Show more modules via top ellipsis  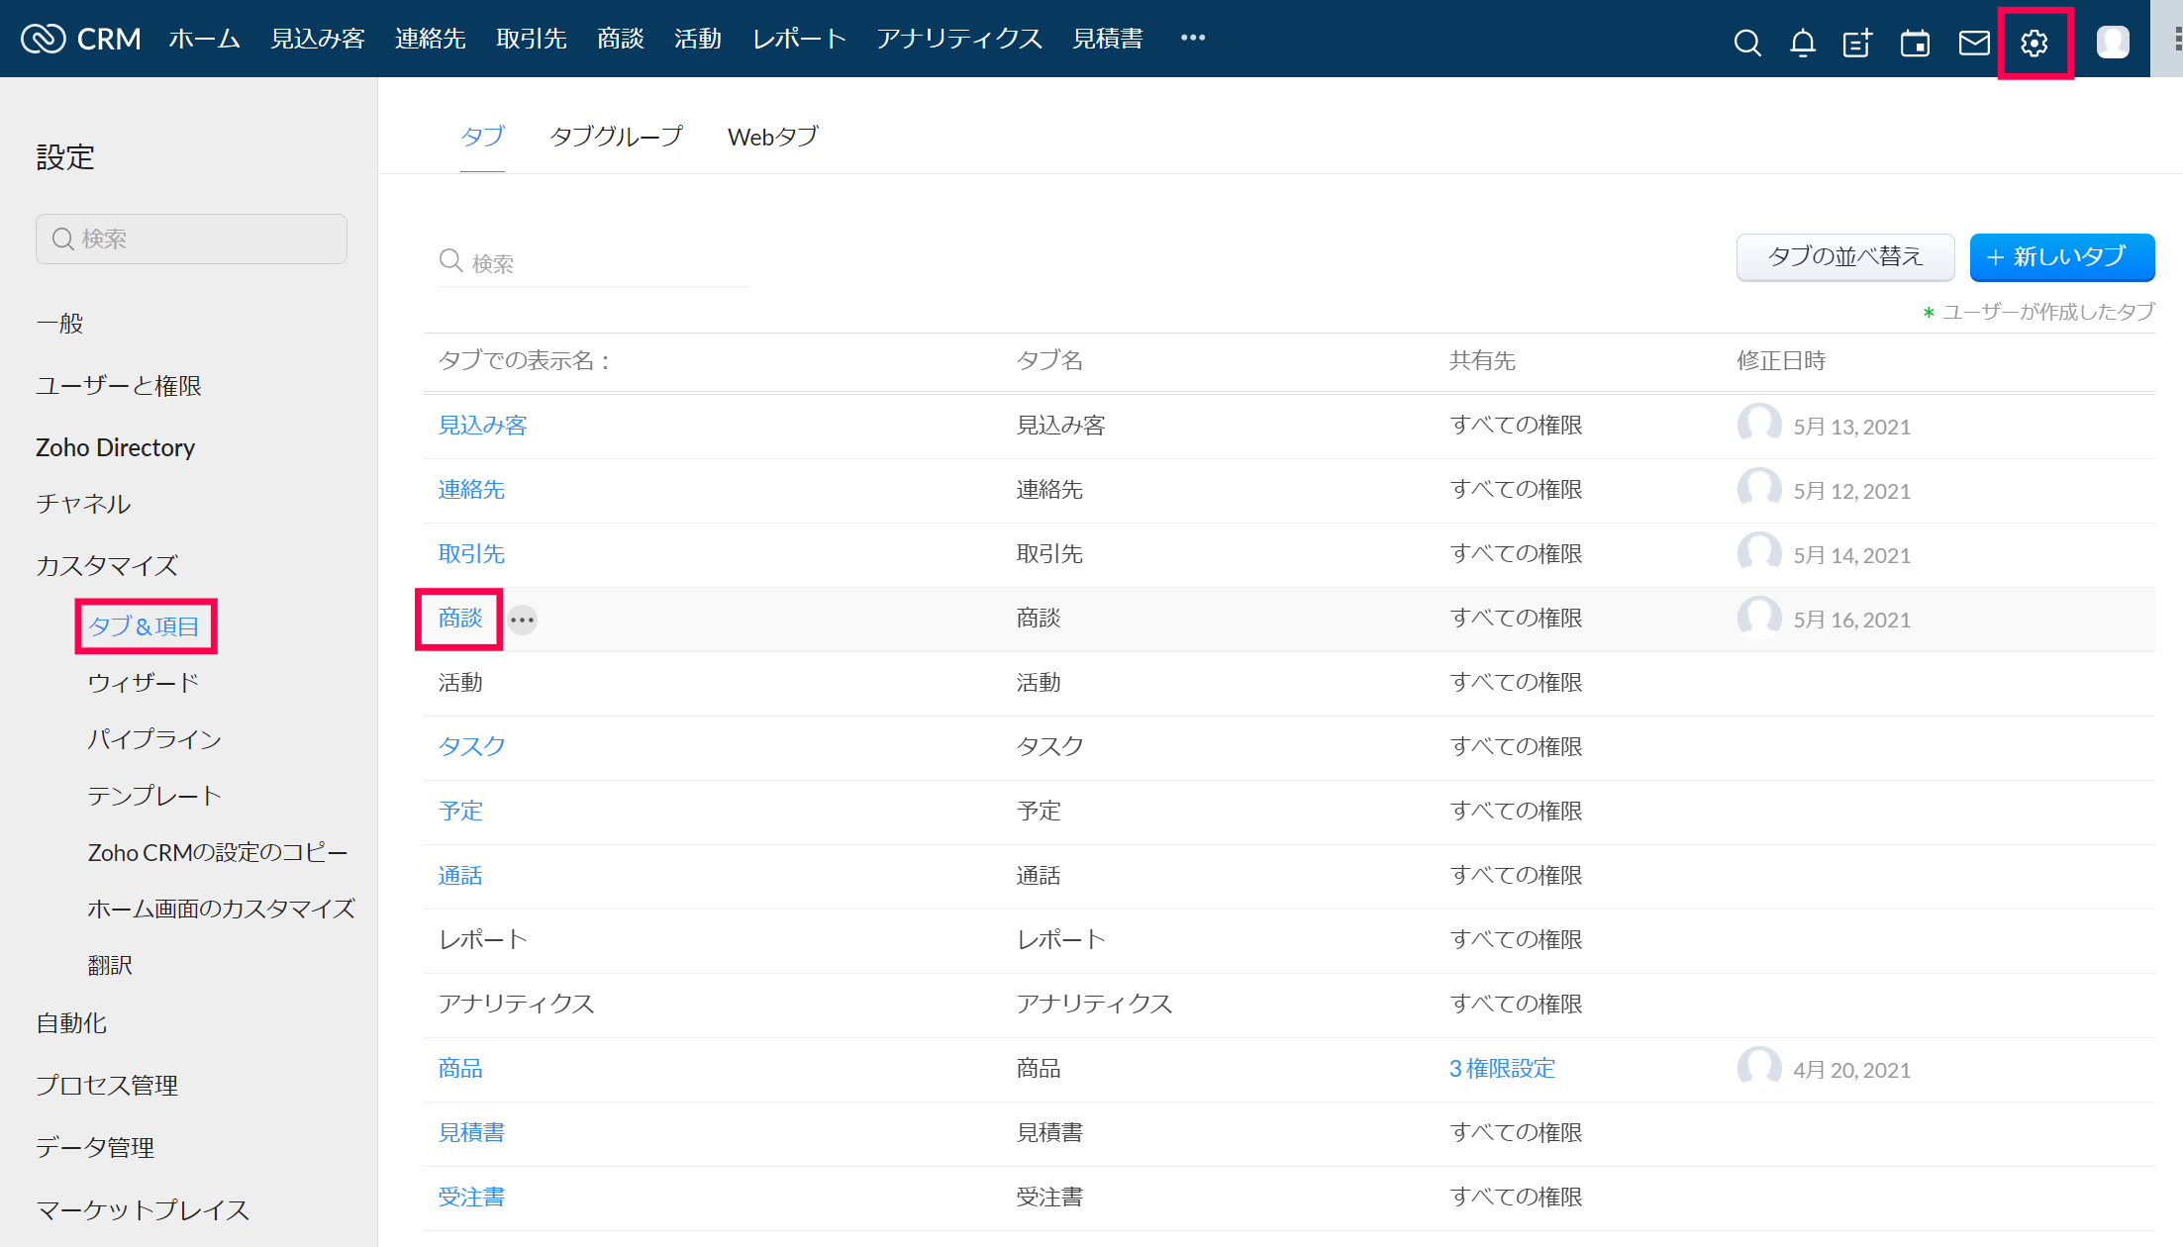[1193, 38]
